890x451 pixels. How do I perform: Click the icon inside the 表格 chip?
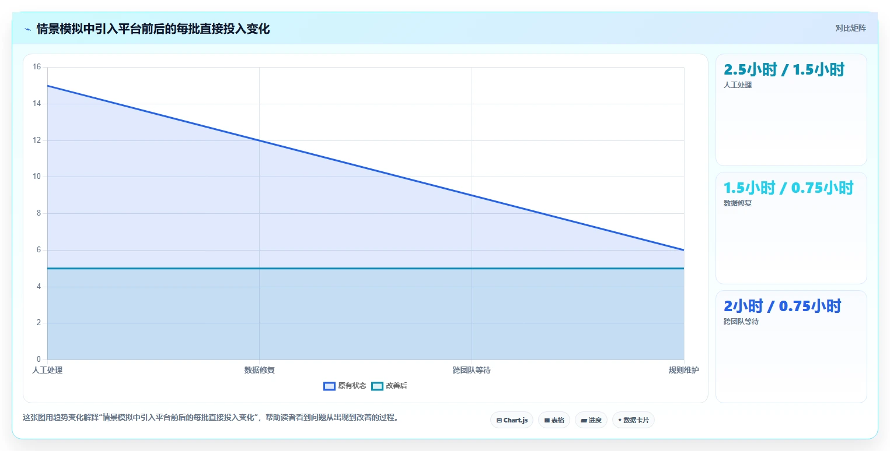pos(547,420)
